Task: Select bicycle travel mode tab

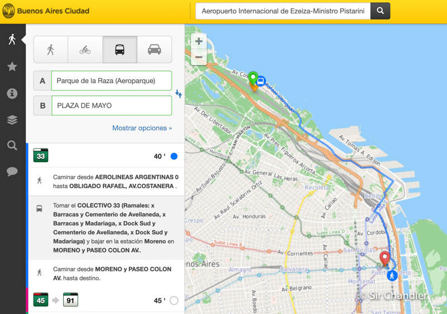Action: tap(85, 50)
